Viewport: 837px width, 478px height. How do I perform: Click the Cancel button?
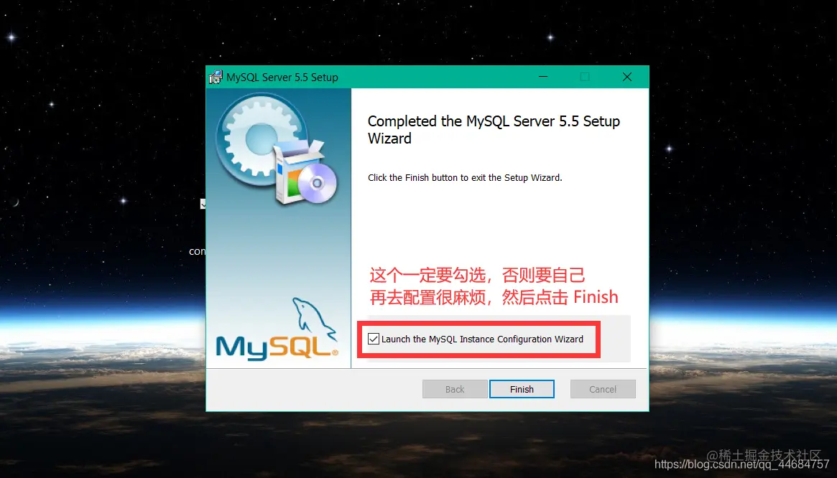603,389
